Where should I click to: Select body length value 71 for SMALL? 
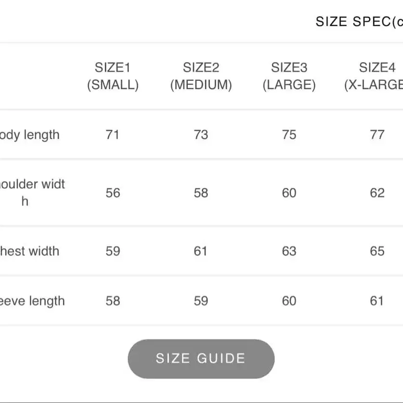click(x=112, y=135)
